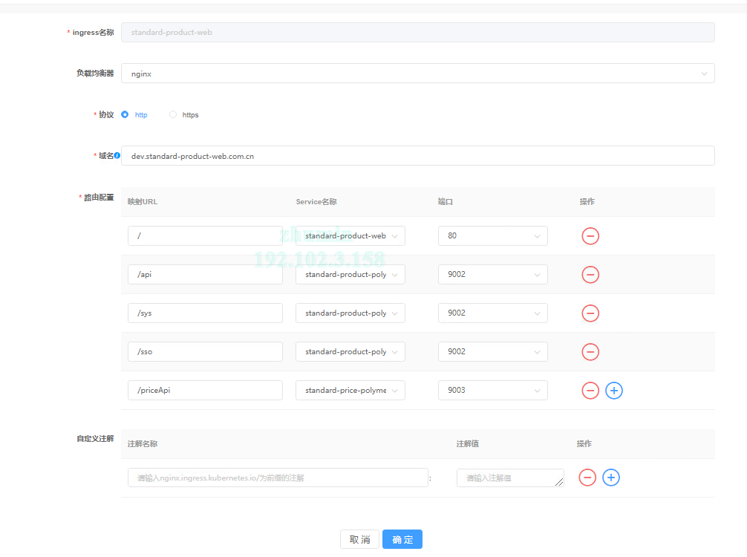
Task: Click the Service名称 column header
Action: [x=316, y=201]
